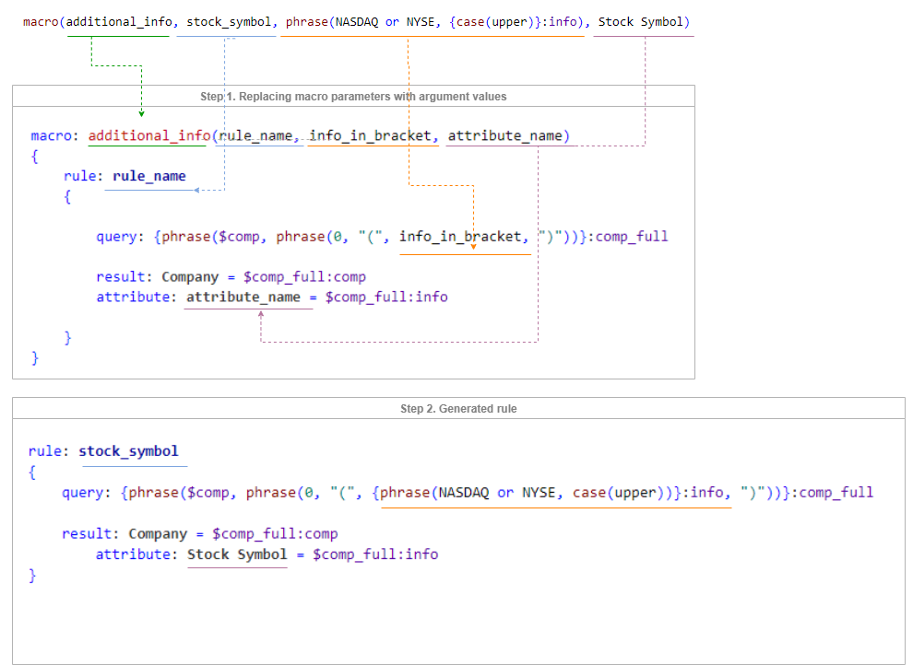Select the rule_name parameter in the macro definition
The width and height of the screenshot is (913, 665).
click(x=256, y=135)
